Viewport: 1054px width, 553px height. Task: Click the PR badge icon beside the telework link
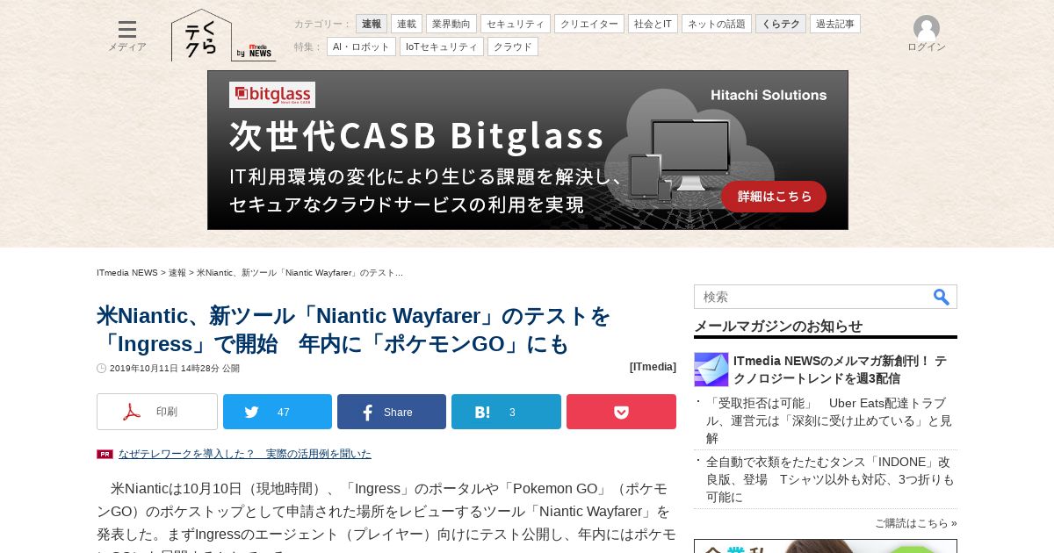(105, 454)
